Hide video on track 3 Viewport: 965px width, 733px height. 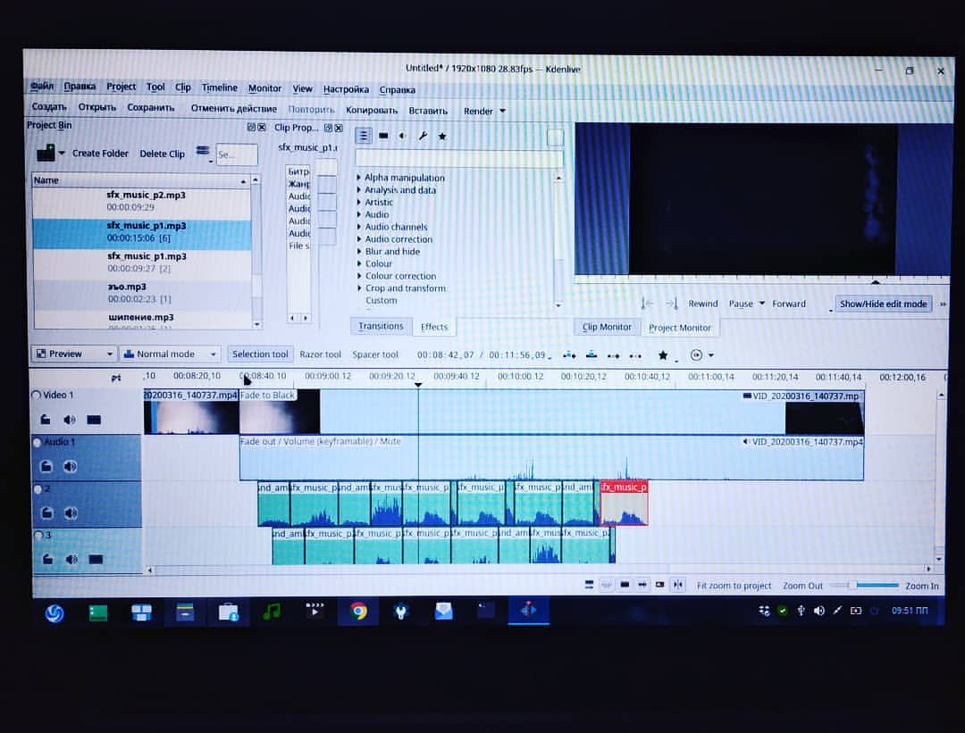coord(96,559)
